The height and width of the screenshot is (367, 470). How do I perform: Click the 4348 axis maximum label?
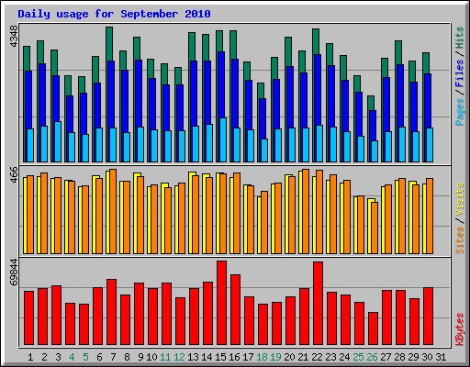click(x=14, y=37)
